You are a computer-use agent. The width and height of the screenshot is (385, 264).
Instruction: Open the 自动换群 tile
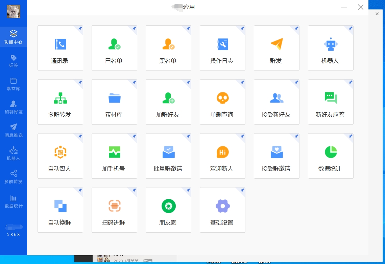click(x=60, y=210)
